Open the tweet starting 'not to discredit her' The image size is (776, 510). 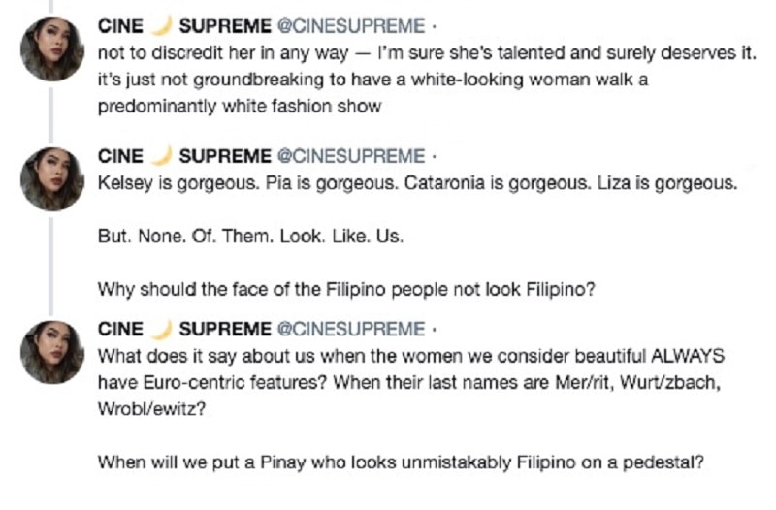tap(427, 80)
